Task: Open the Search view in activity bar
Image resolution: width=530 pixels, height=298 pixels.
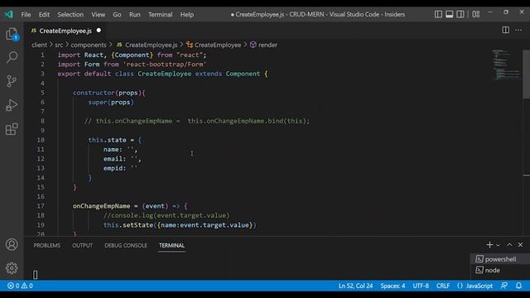Action: (x=12, y=57)
